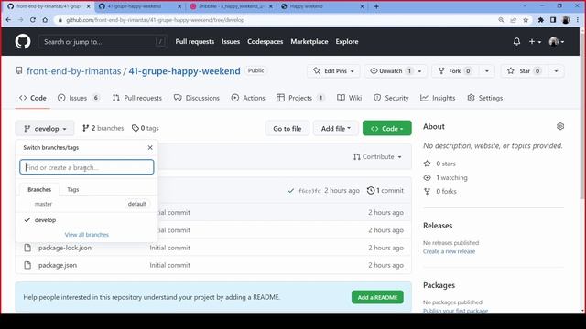The image size is (586, 329).
Task: Select the develop branch
Action: [x=87, y=220]
